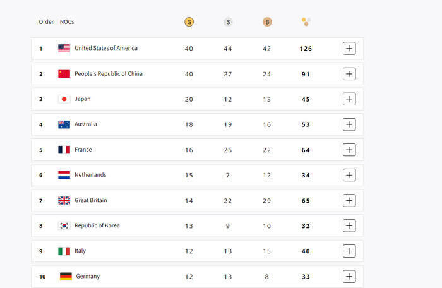Select the Japan country name

83,99
